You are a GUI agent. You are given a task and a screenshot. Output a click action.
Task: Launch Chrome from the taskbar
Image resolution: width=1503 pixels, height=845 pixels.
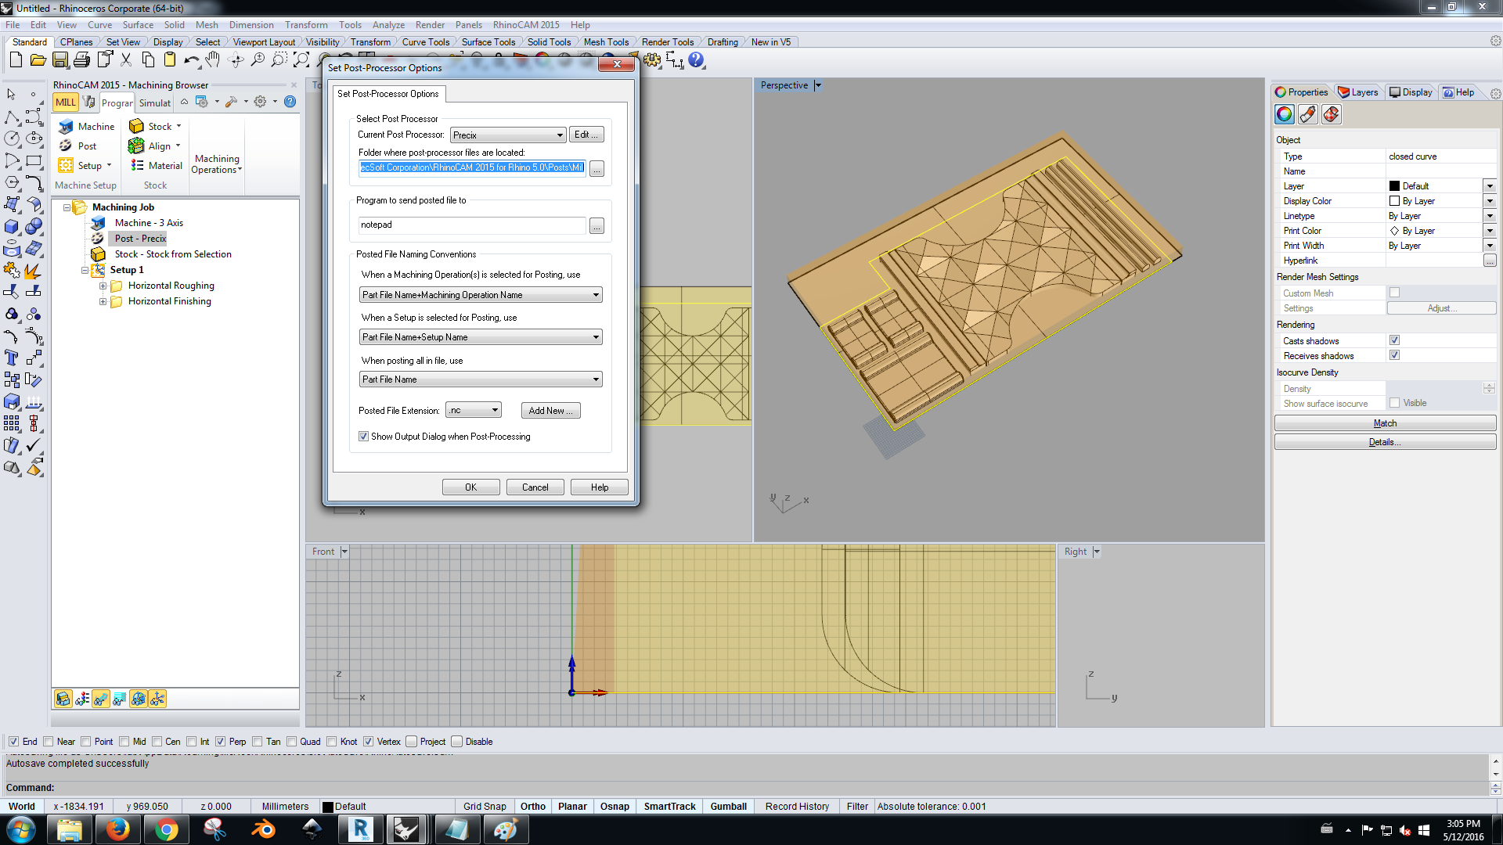click(x=166, y=829)
